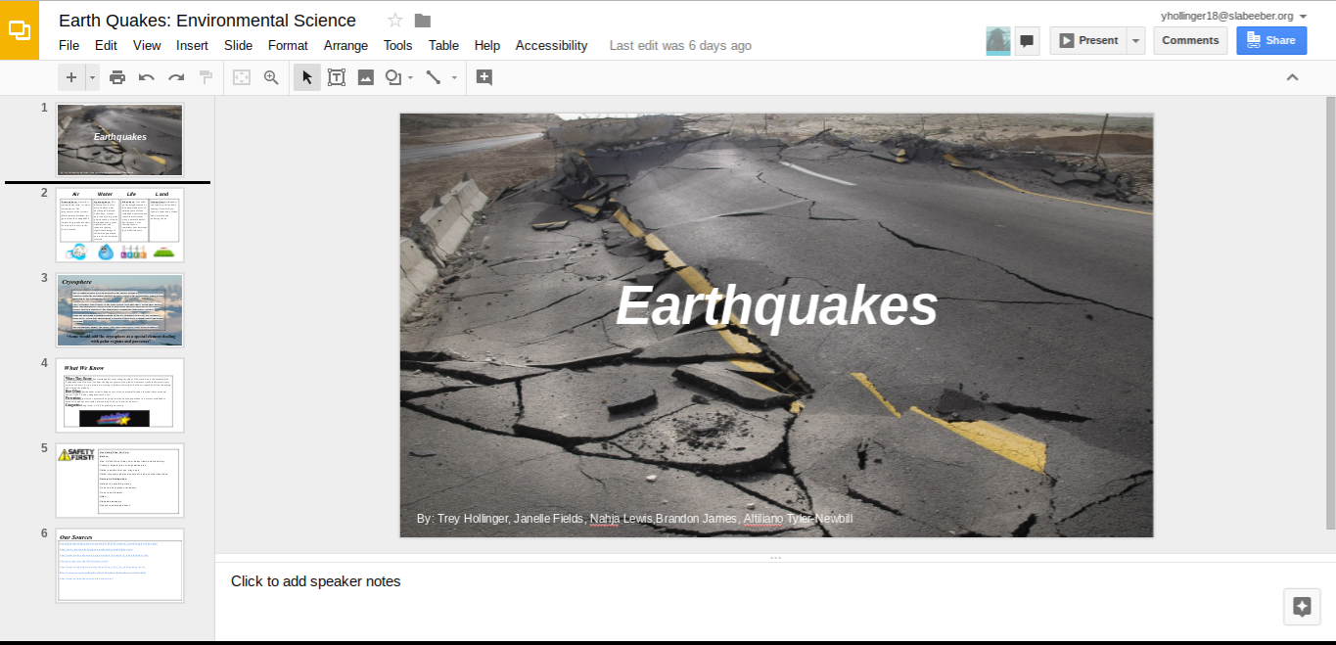Select the Text box tool
Screen dimensions: 1336x645
[x=337, y=77]
